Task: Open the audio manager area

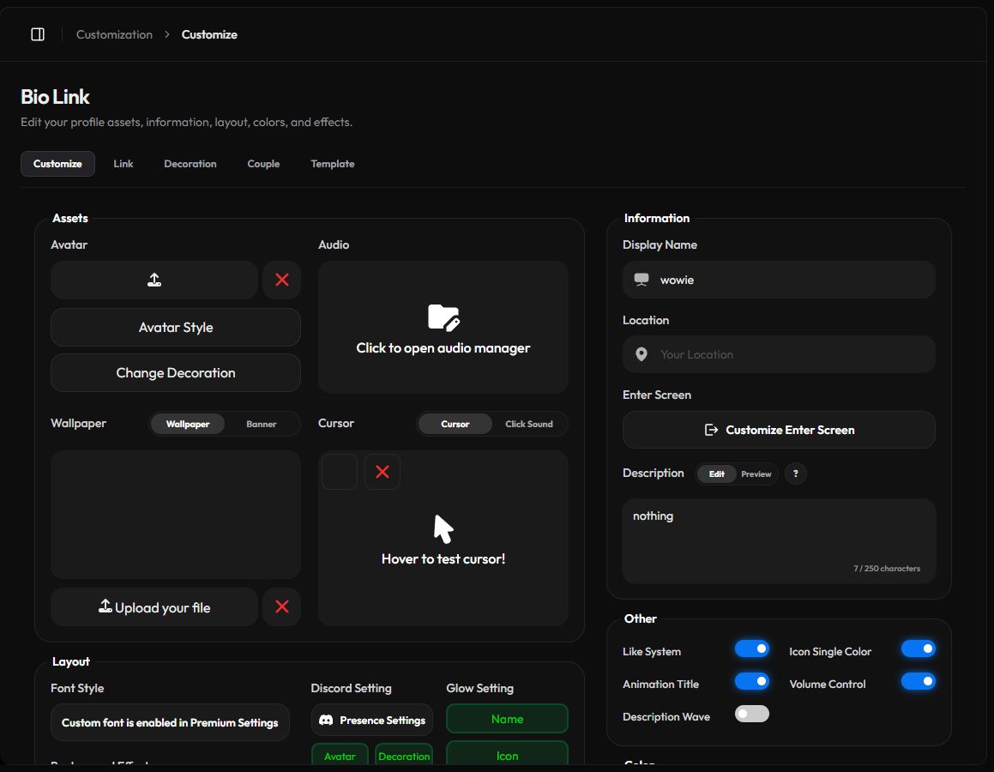Action: click(x=443, y=327)
